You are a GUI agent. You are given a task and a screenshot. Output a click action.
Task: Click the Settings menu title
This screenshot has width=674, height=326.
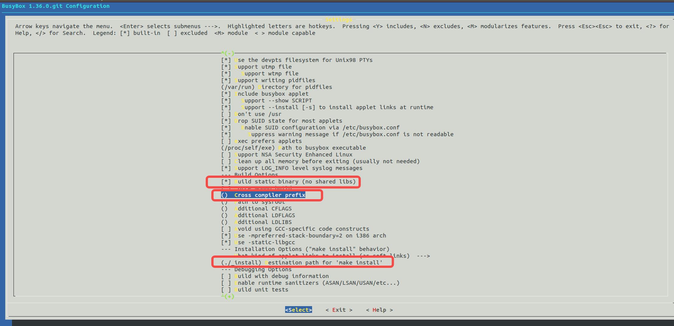pos(339,19)
